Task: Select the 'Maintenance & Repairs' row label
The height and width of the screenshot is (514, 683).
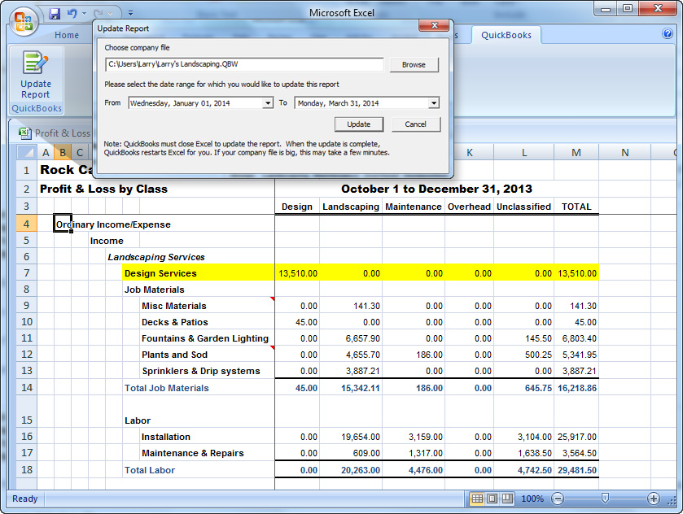Action: click(x=193, y=454)
